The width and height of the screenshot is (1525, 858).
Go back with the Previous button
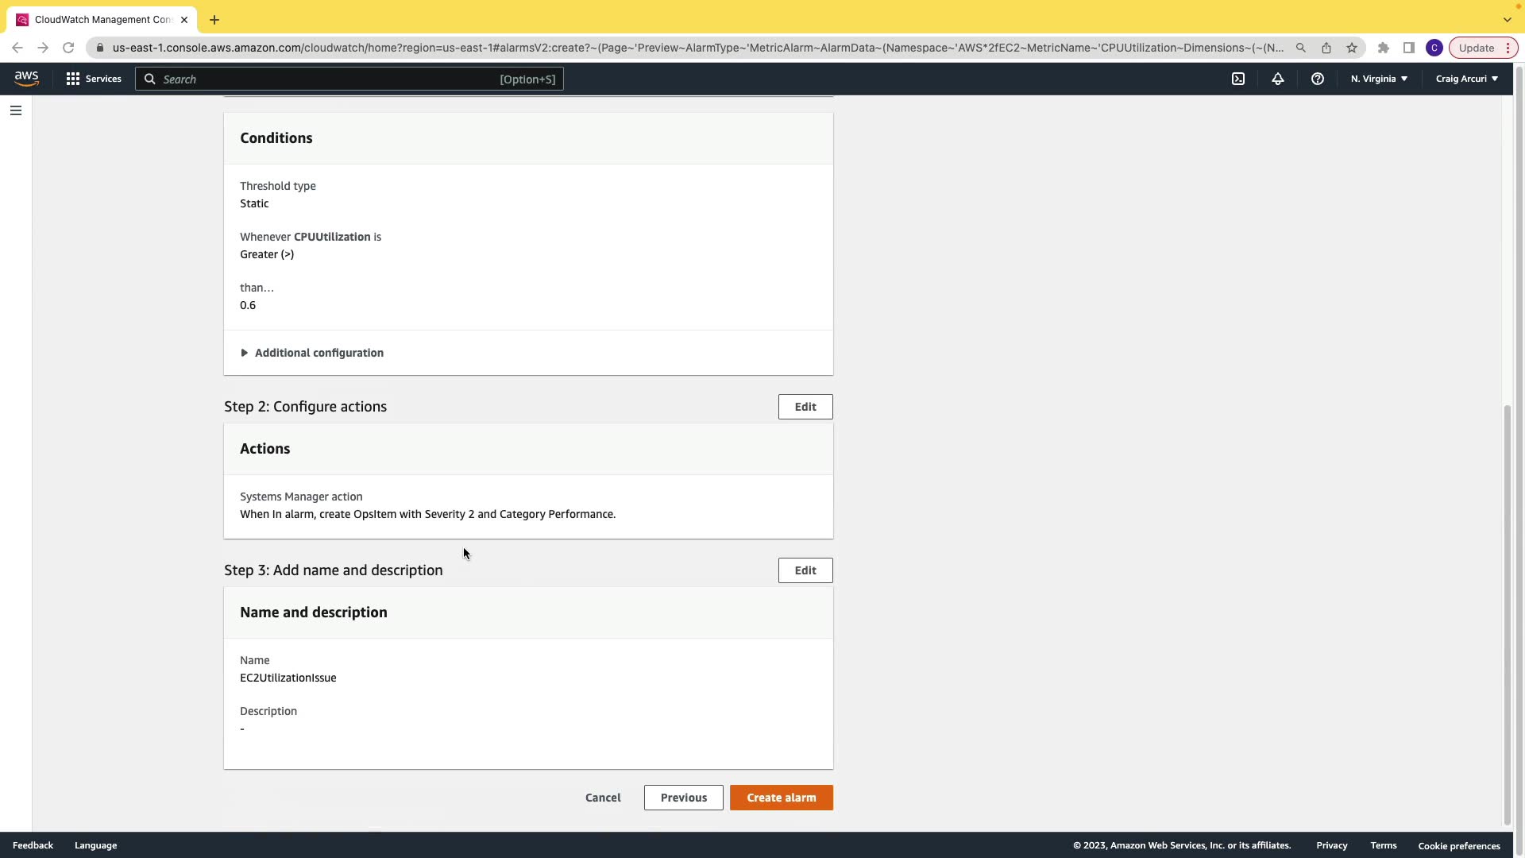point(683,798)
